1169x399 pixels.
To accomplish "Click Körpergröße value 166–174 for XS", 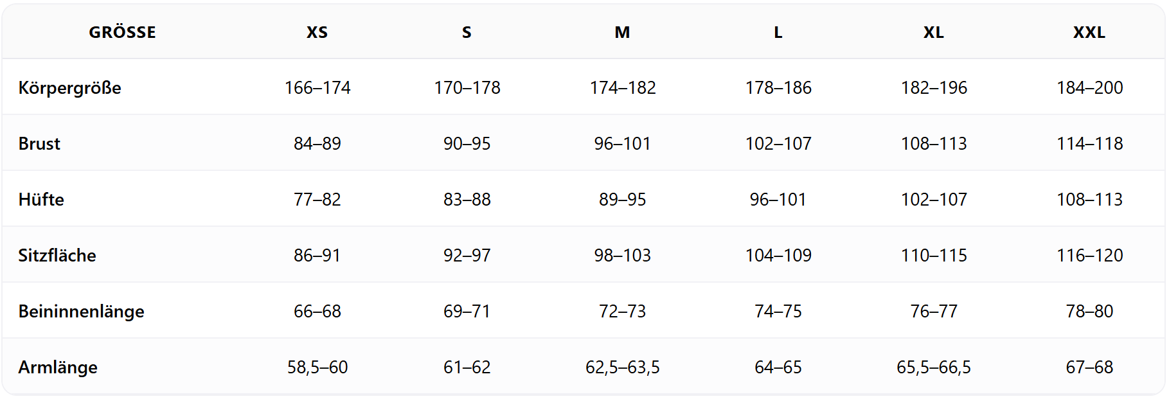I will (317, 88).
